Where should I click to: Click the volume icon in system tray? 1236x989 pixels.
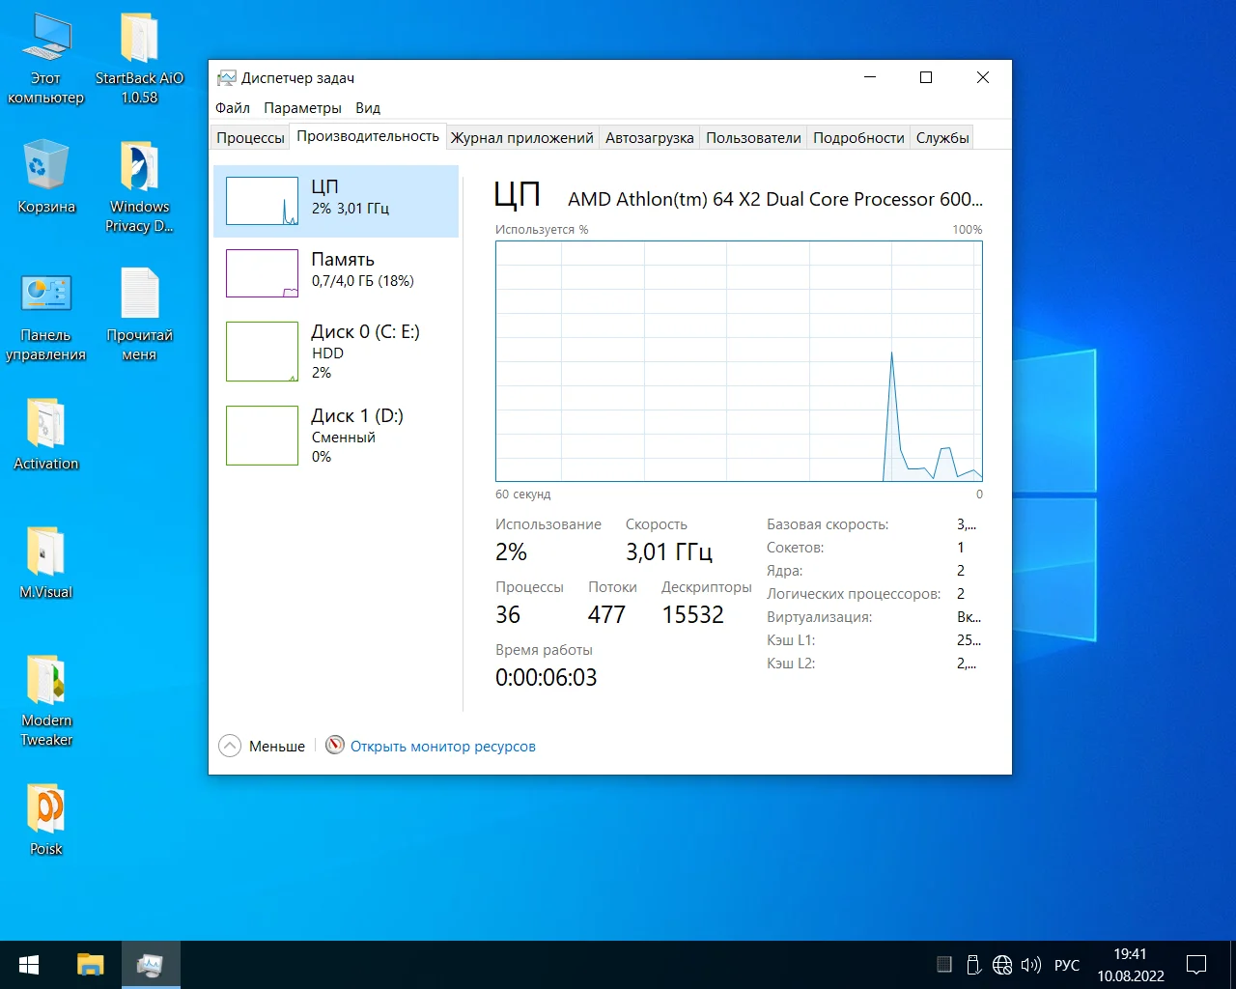[1030, 965]
